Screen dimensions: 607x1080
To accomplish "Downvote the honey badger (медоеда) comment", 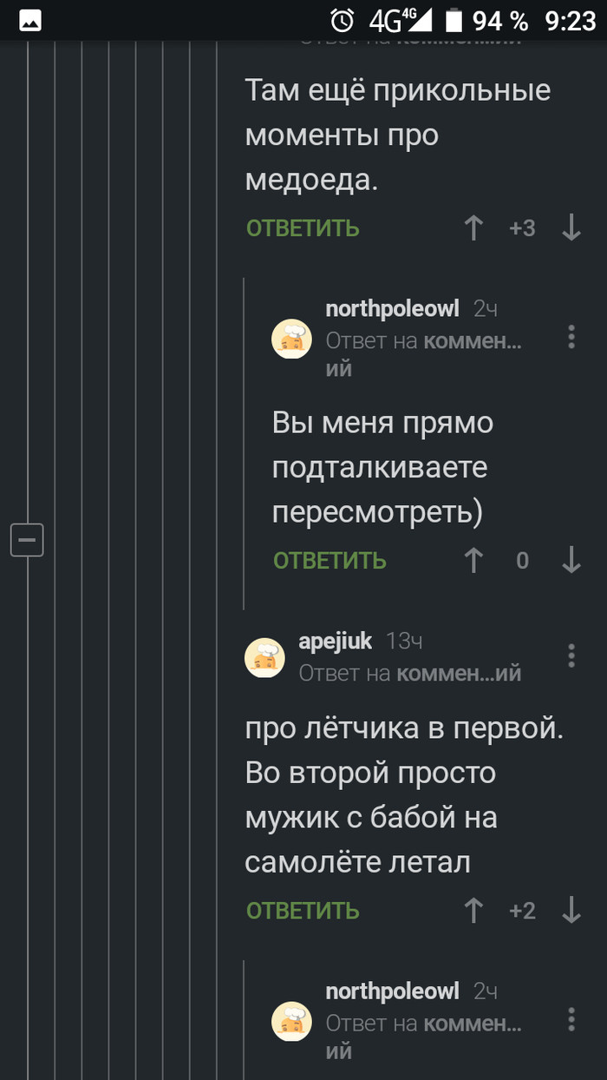I will pos(571,228).
